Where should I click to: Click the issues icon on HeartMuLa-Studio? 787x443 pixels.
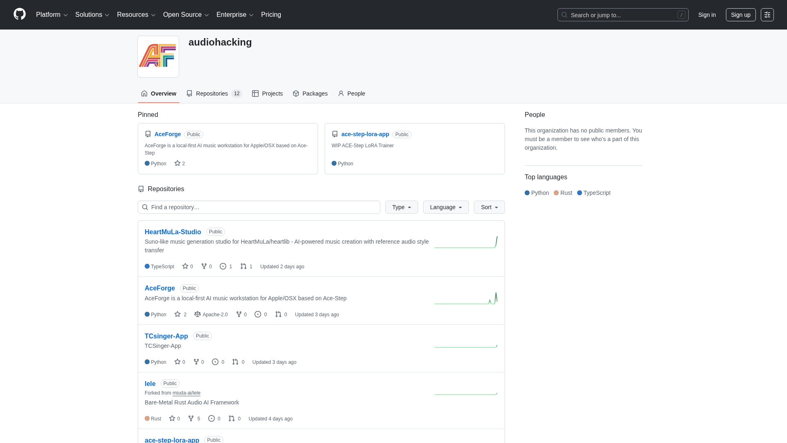[x=223, y=266]
